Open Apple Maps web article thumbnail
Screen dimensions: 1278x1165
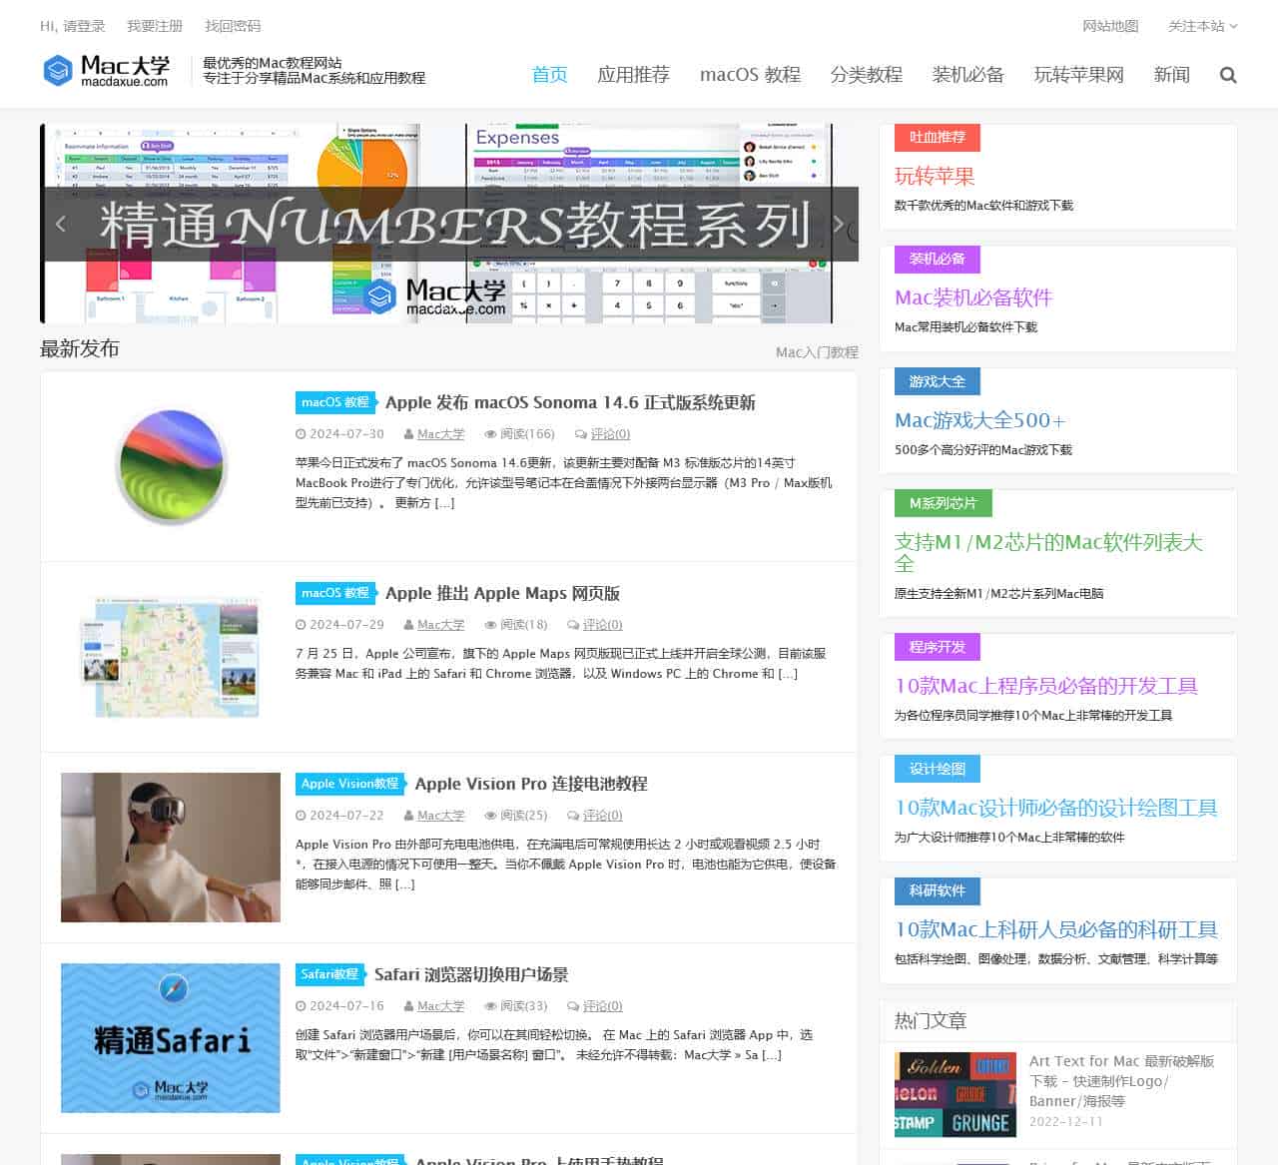(x=171, y=657)
